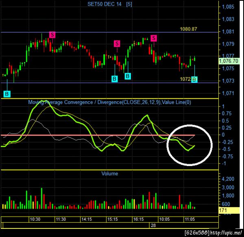This screenshot has height=237, width=244.
Task: Click the 14:15 time axis label
Action: [87, 219]
